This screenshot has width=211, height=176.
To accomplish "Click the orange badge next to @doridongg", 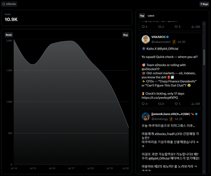I will click(x=171, y=119).
